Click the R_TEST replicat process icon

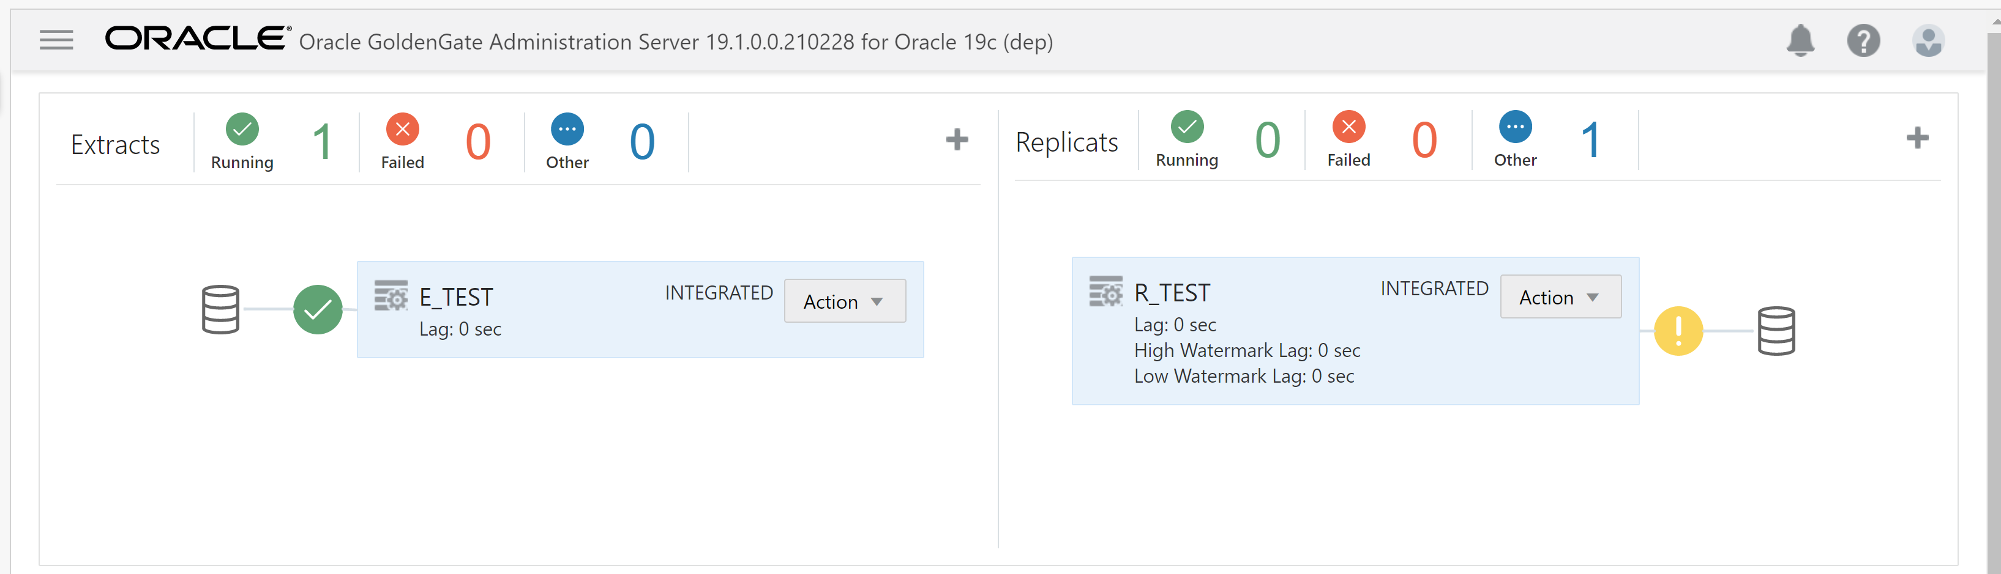click(x=1105, y=292)
